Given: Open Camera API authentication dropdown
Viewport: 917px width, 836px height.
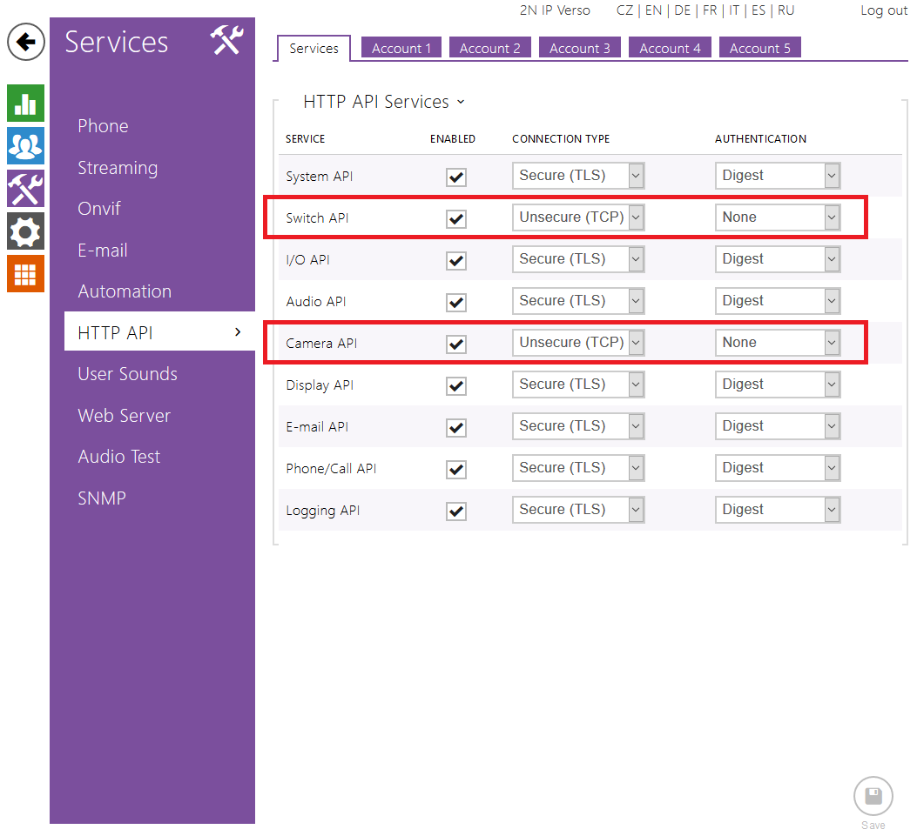Looking at the screenshot, I should click(778, 343).
